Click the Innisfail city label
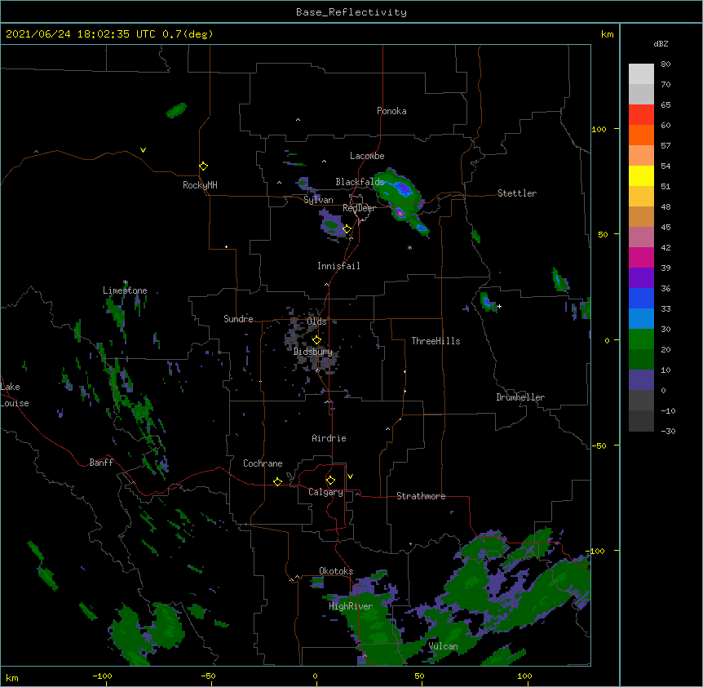 click(x=338, y=266)
